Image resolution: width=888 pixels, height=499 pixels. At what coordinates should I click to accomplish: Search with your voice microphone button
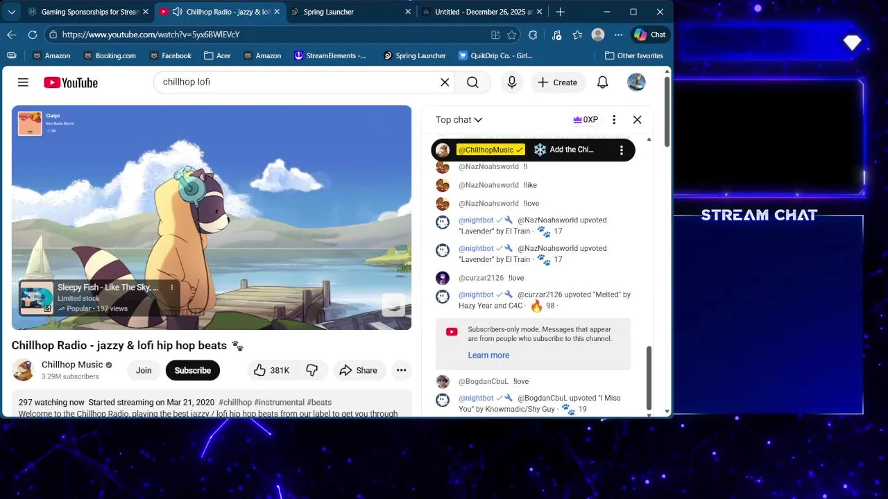point(512,82)
